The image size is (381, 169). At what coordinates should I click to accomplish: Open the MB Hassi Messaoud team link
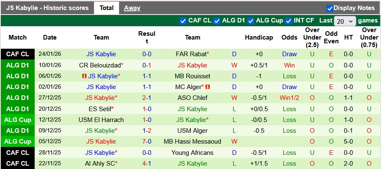click(x=193, y=142)
